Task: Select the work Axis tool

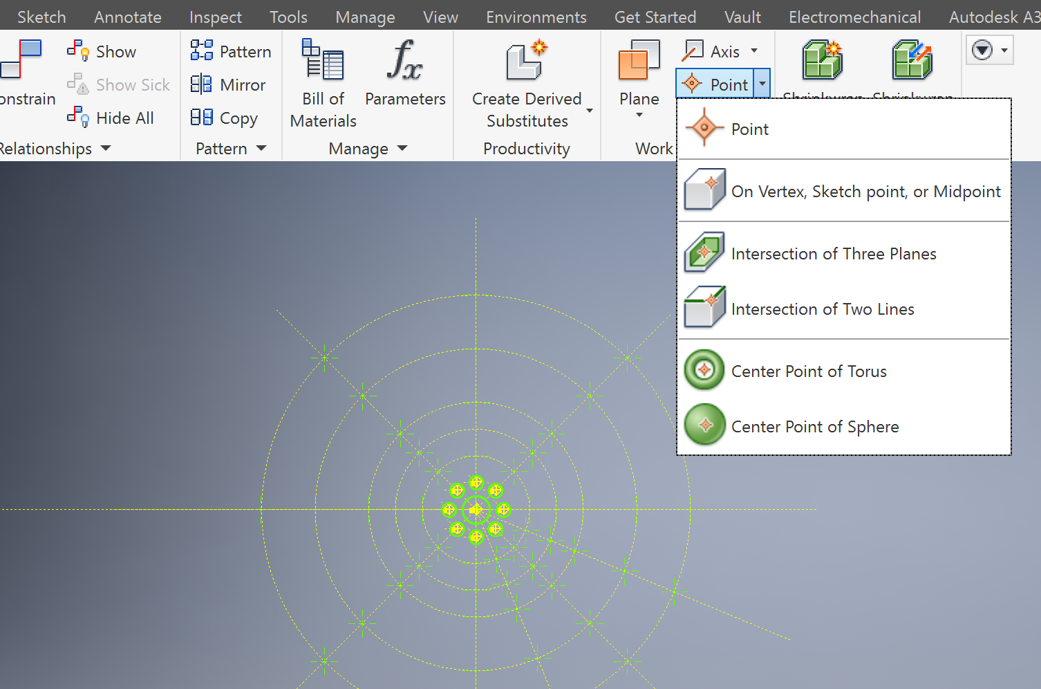Action: (x=713, y=51)
